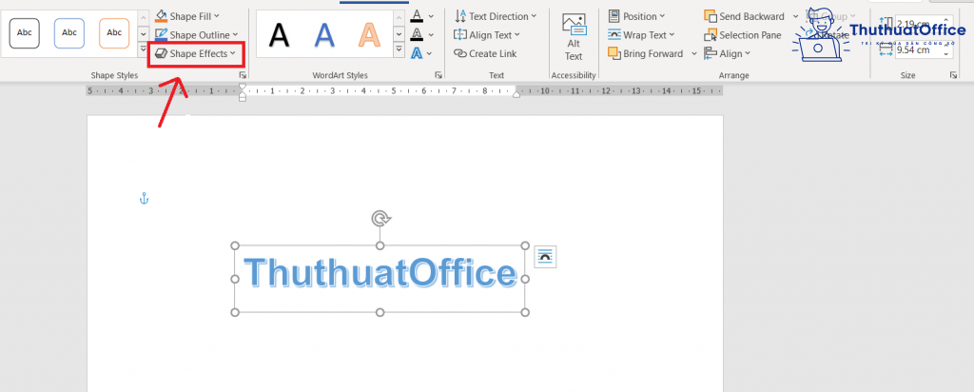The width and height of the screenshot is (974, 392).
Task: Expand the WordArt Styles gallery list
Action: click(x=399, y=49)
